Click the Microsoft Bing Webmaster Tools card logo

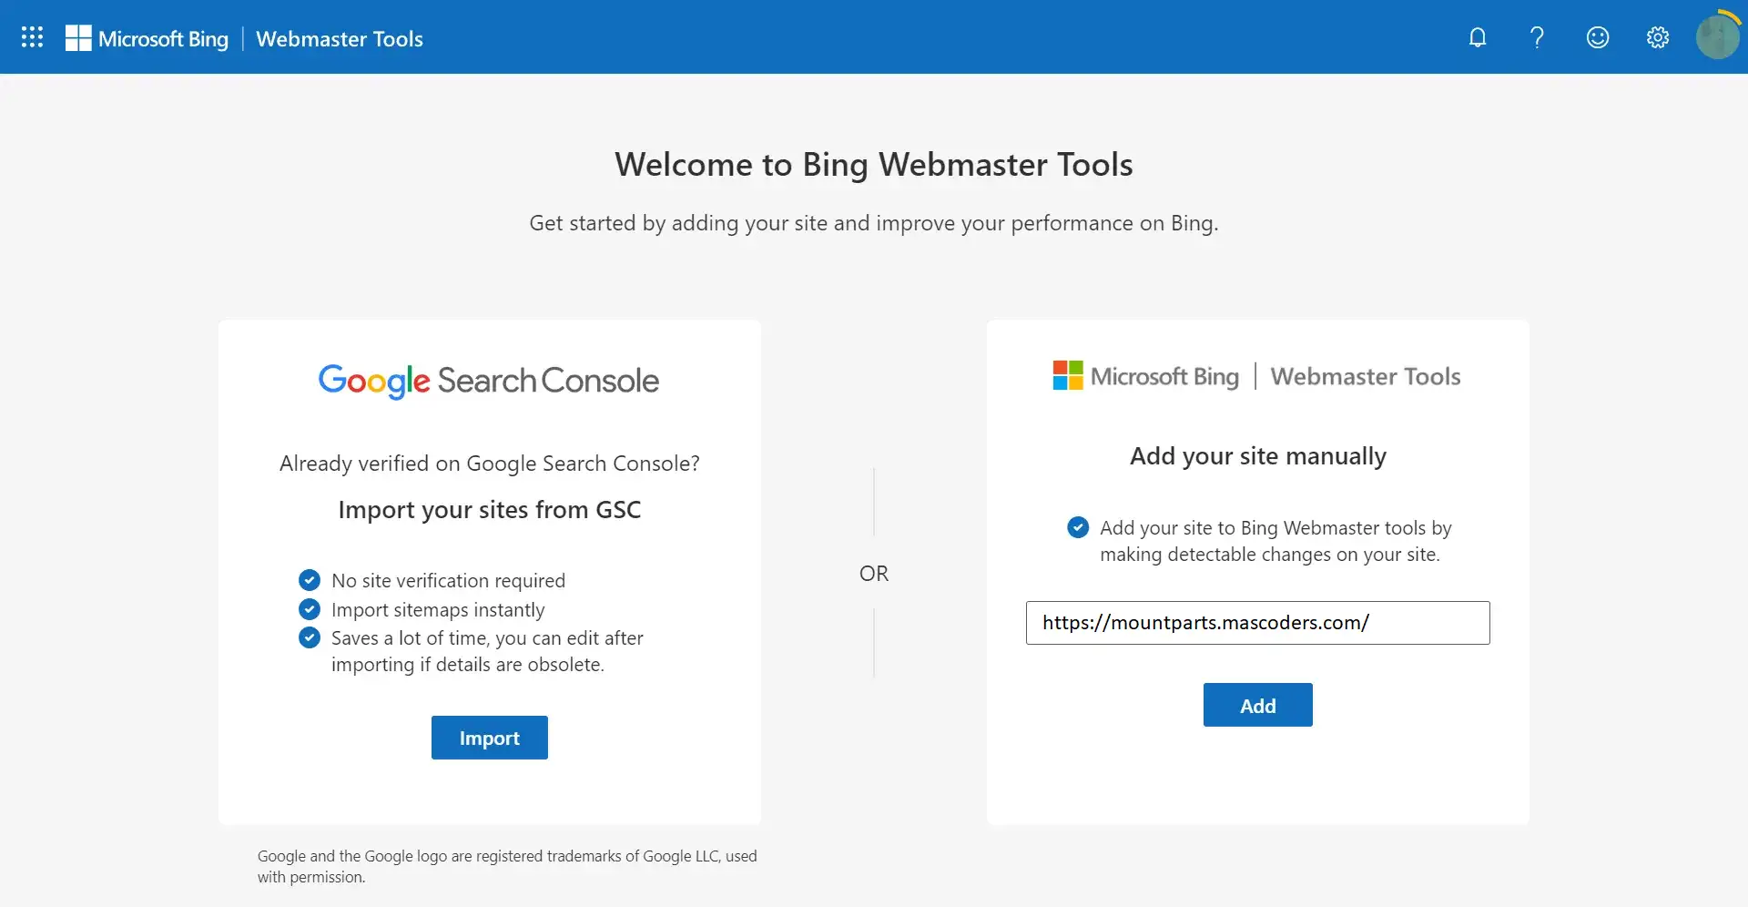point(1256,376)
